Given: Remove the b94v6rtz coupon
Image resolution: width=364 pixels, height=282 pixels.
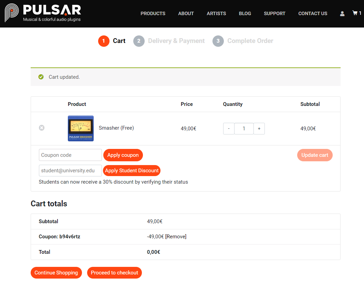Looking at the screenshot, I should (176, 237).
